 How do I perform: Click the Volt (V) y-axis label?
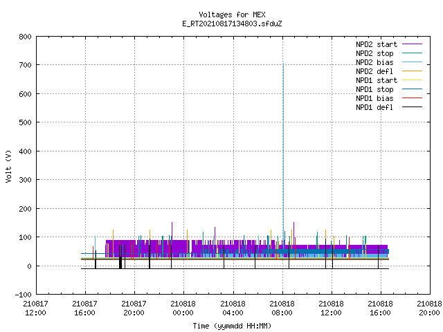point(8,166)
